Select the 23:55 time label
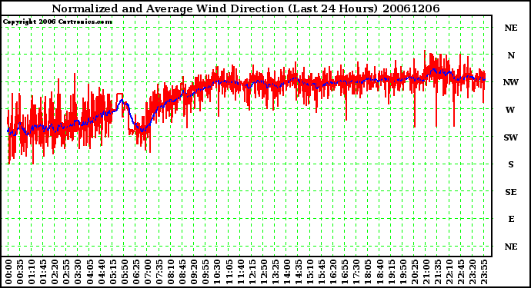Image resolution: width=531 pixels, height=288 pixels. tap(484, 272)
